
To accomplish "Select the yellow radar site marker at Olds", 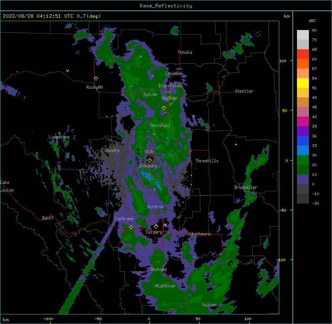I will pyautogui.click(x=149, y=160).
